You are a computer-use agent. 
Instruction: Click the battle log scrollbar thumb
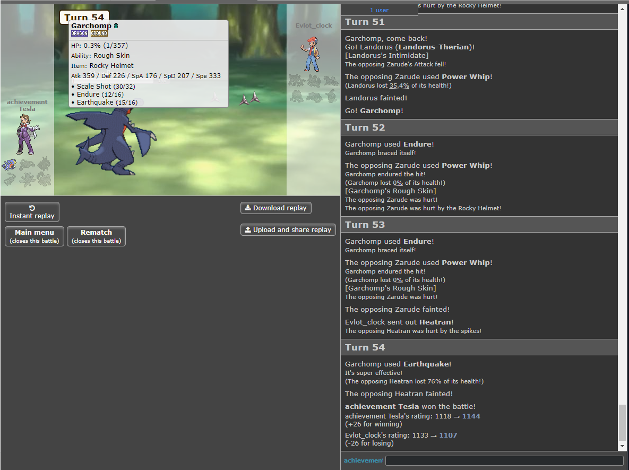coord(622,422)
